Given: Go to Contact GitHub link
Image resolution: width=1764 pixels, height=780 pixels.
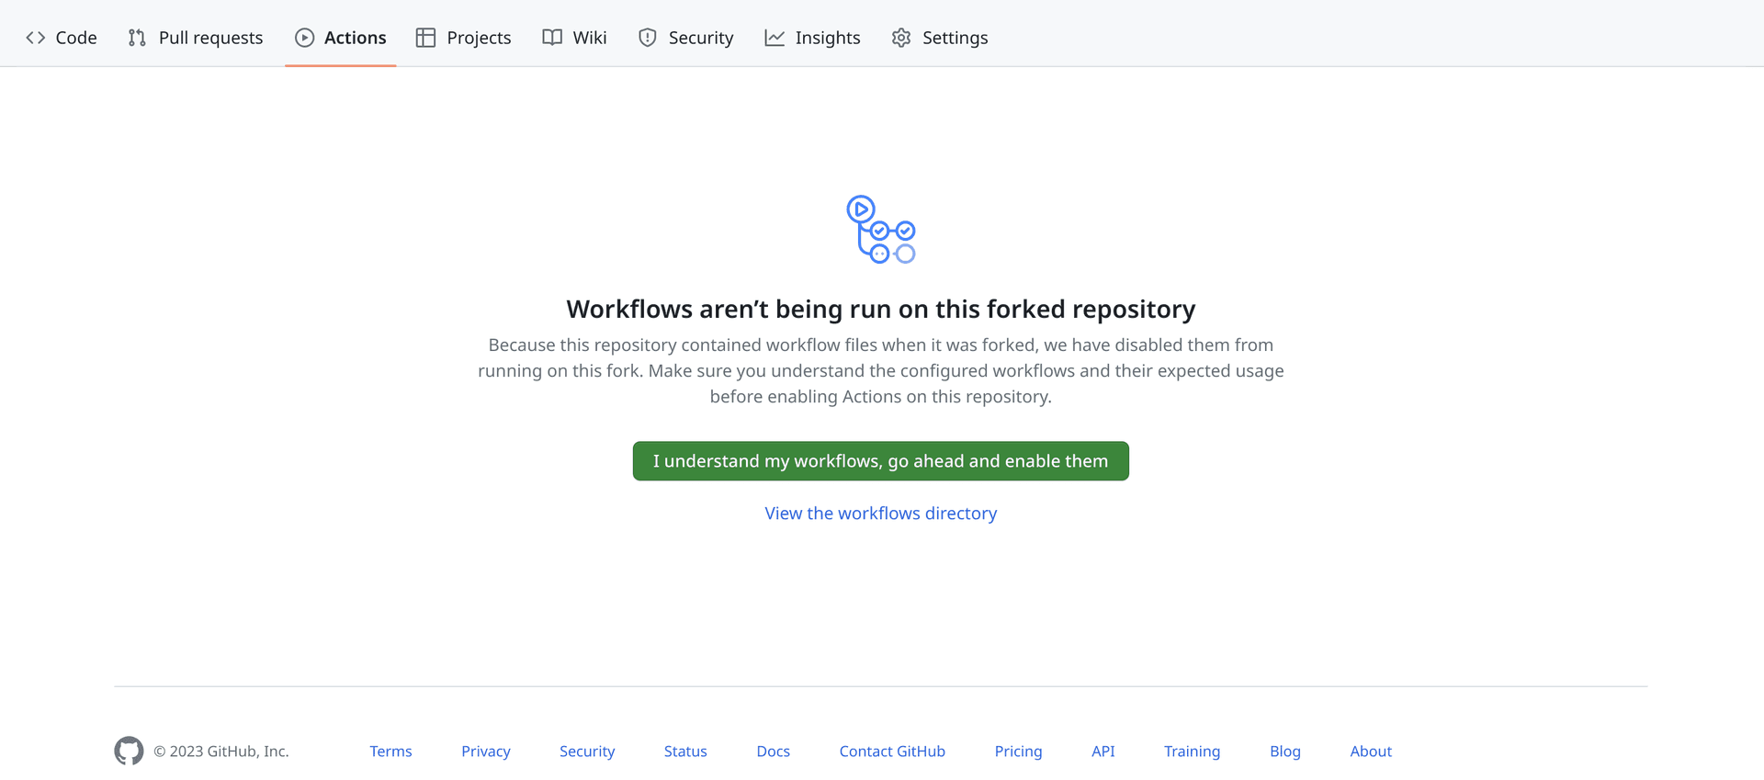Looking at the screenshot, I should click(891, 752).
